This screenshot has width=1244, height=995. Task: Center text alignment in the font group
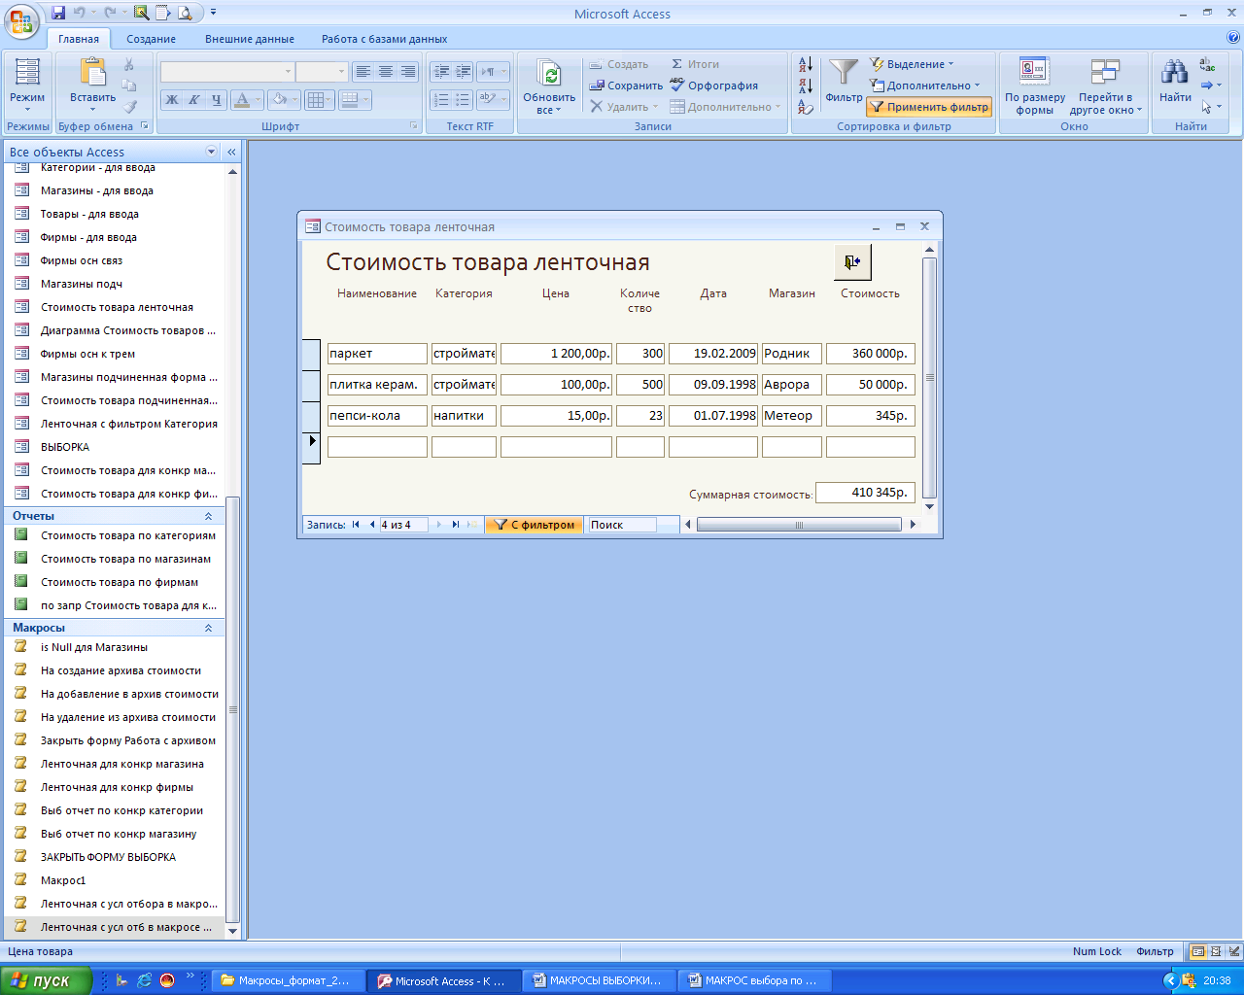[386, 72]
